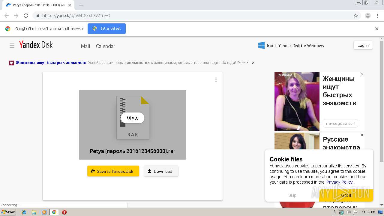Close the top text ad banner
384x216 pixels.
tap(253, 63)
